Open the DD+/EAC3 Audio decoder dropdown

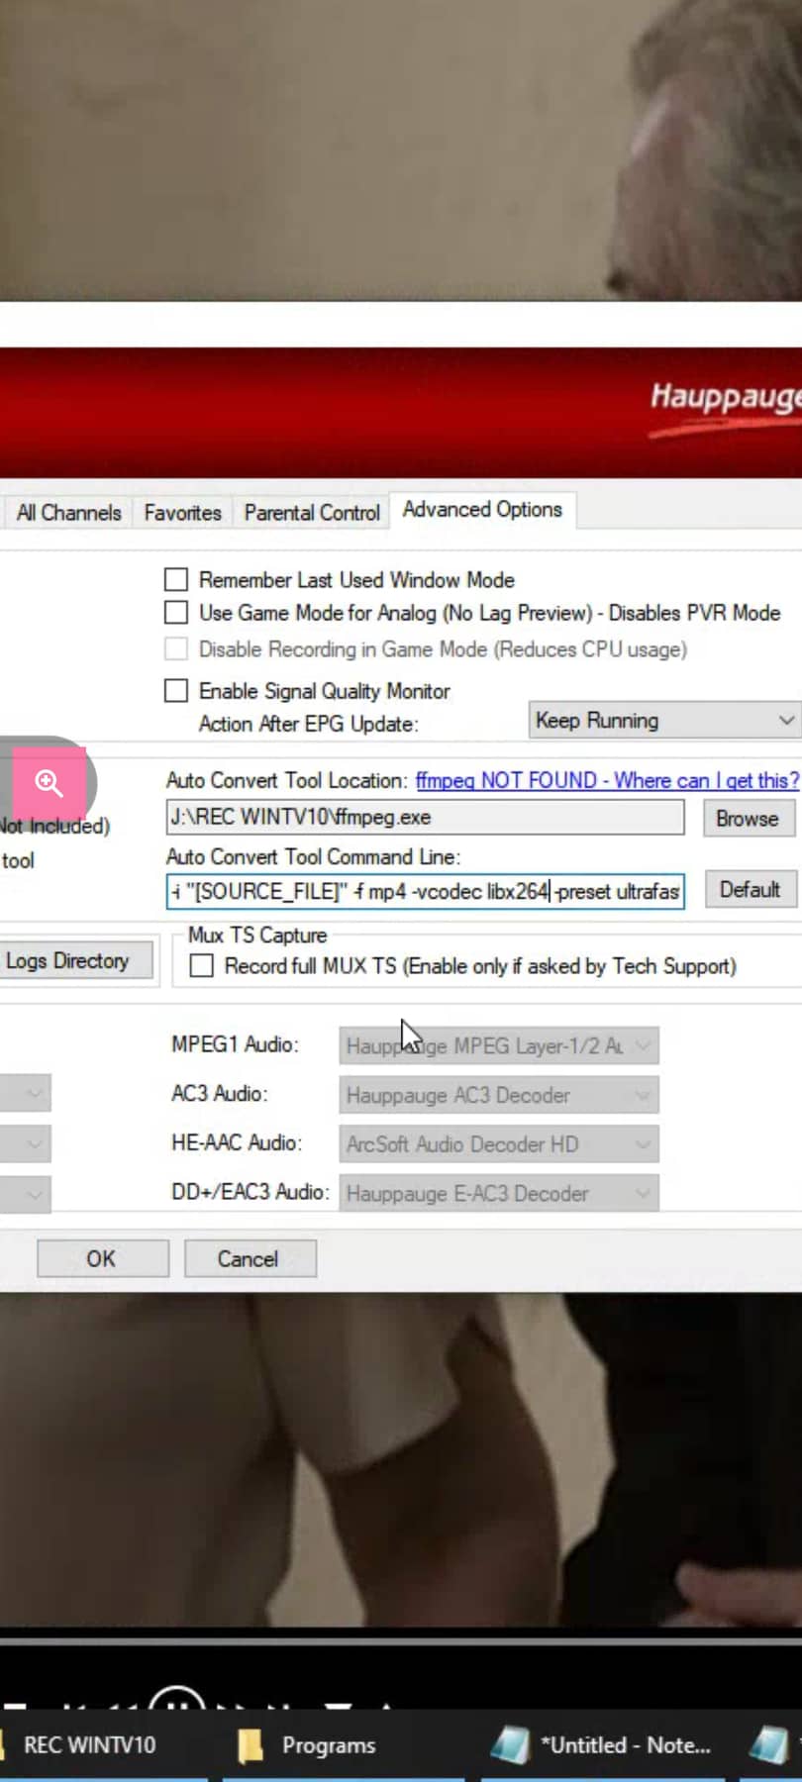(499, 1193)
